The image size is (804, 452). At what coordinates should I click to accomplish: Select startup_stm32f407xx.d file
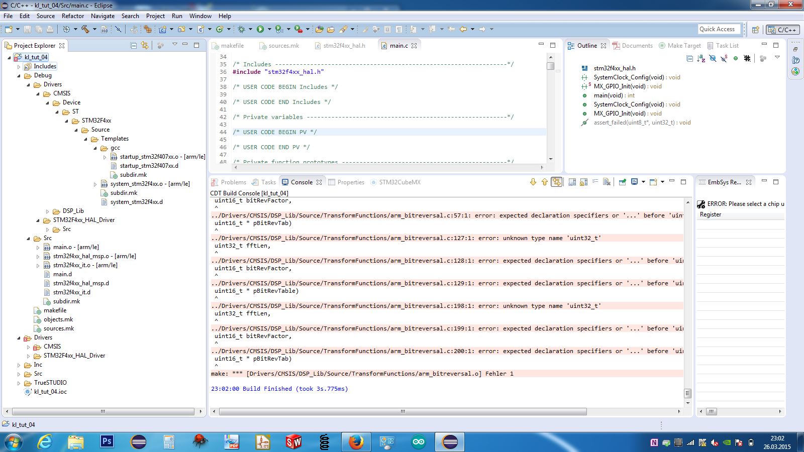(x=149, y=166)
